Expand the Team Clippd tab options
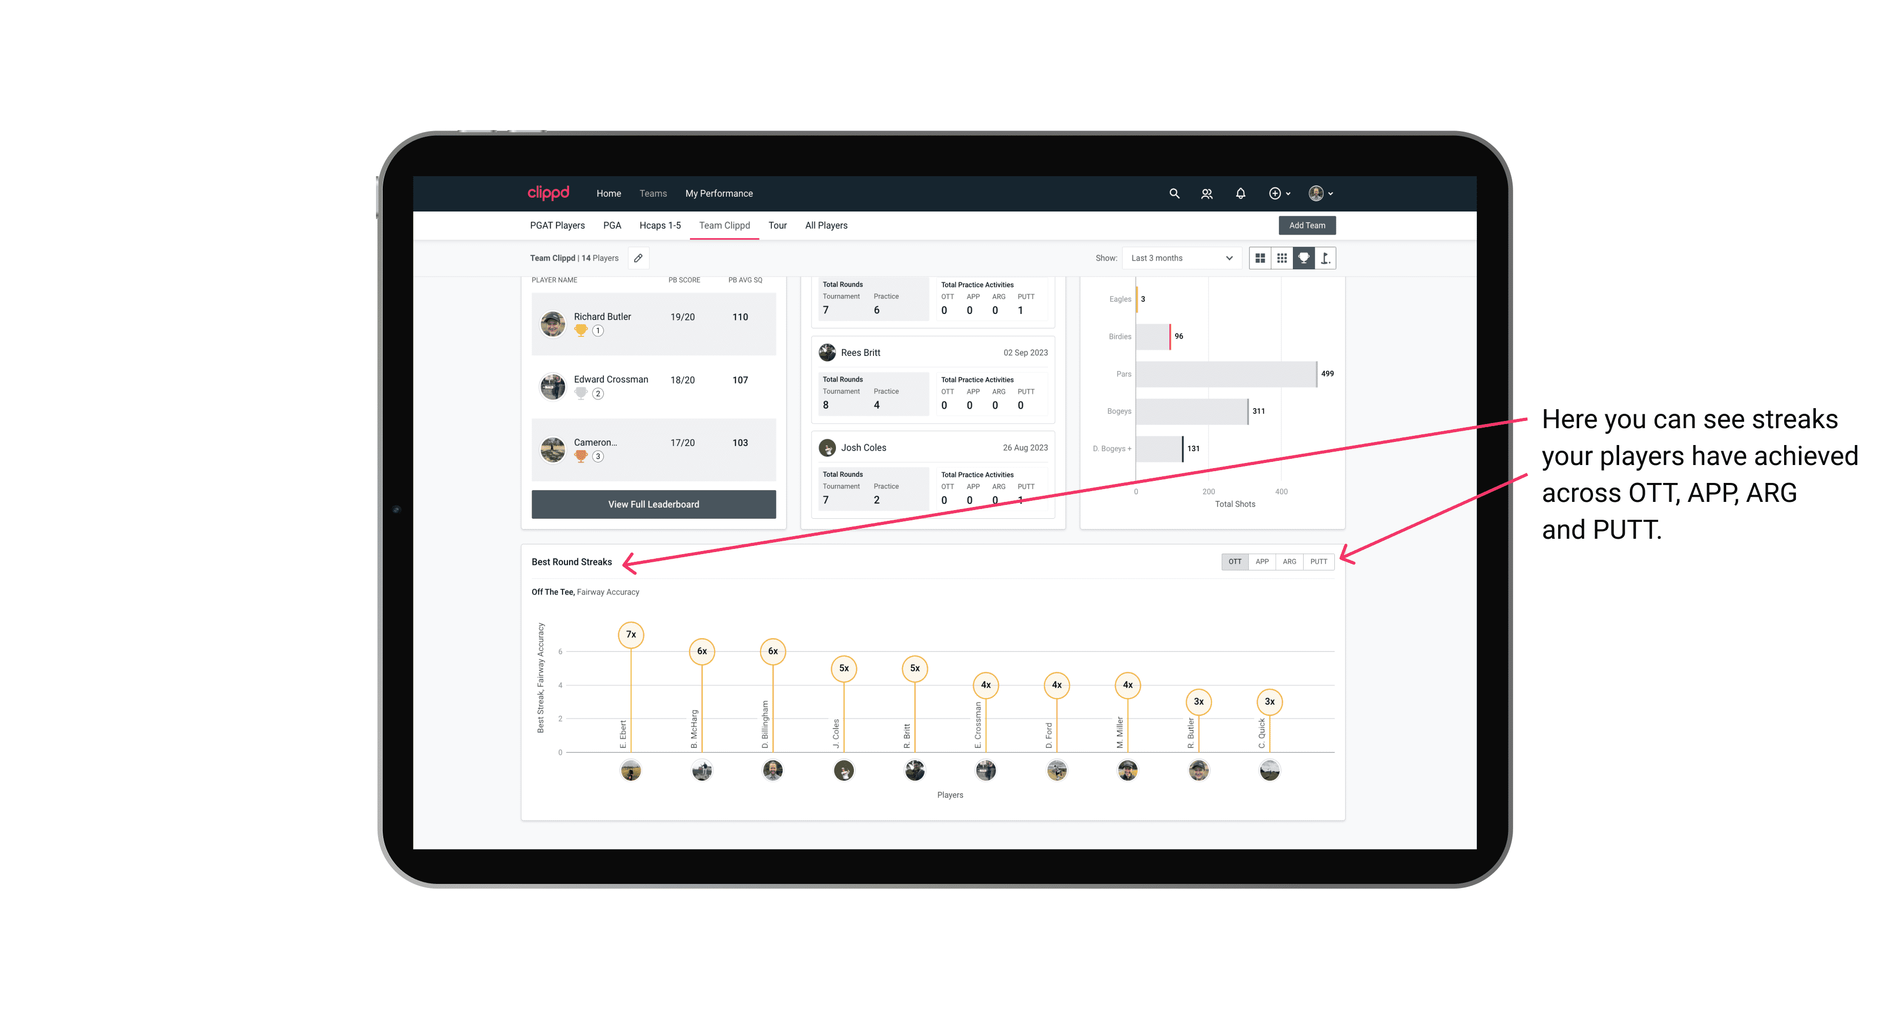Screen dimensions: 1885x1014 point(725,226)
